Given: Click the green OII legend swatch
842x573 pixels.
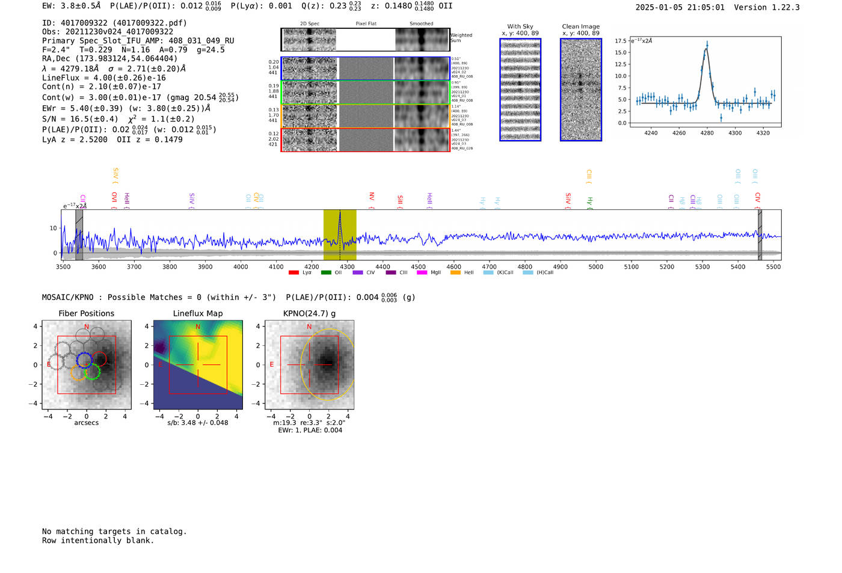Looking at the screenshot, I should pos(326,273).
